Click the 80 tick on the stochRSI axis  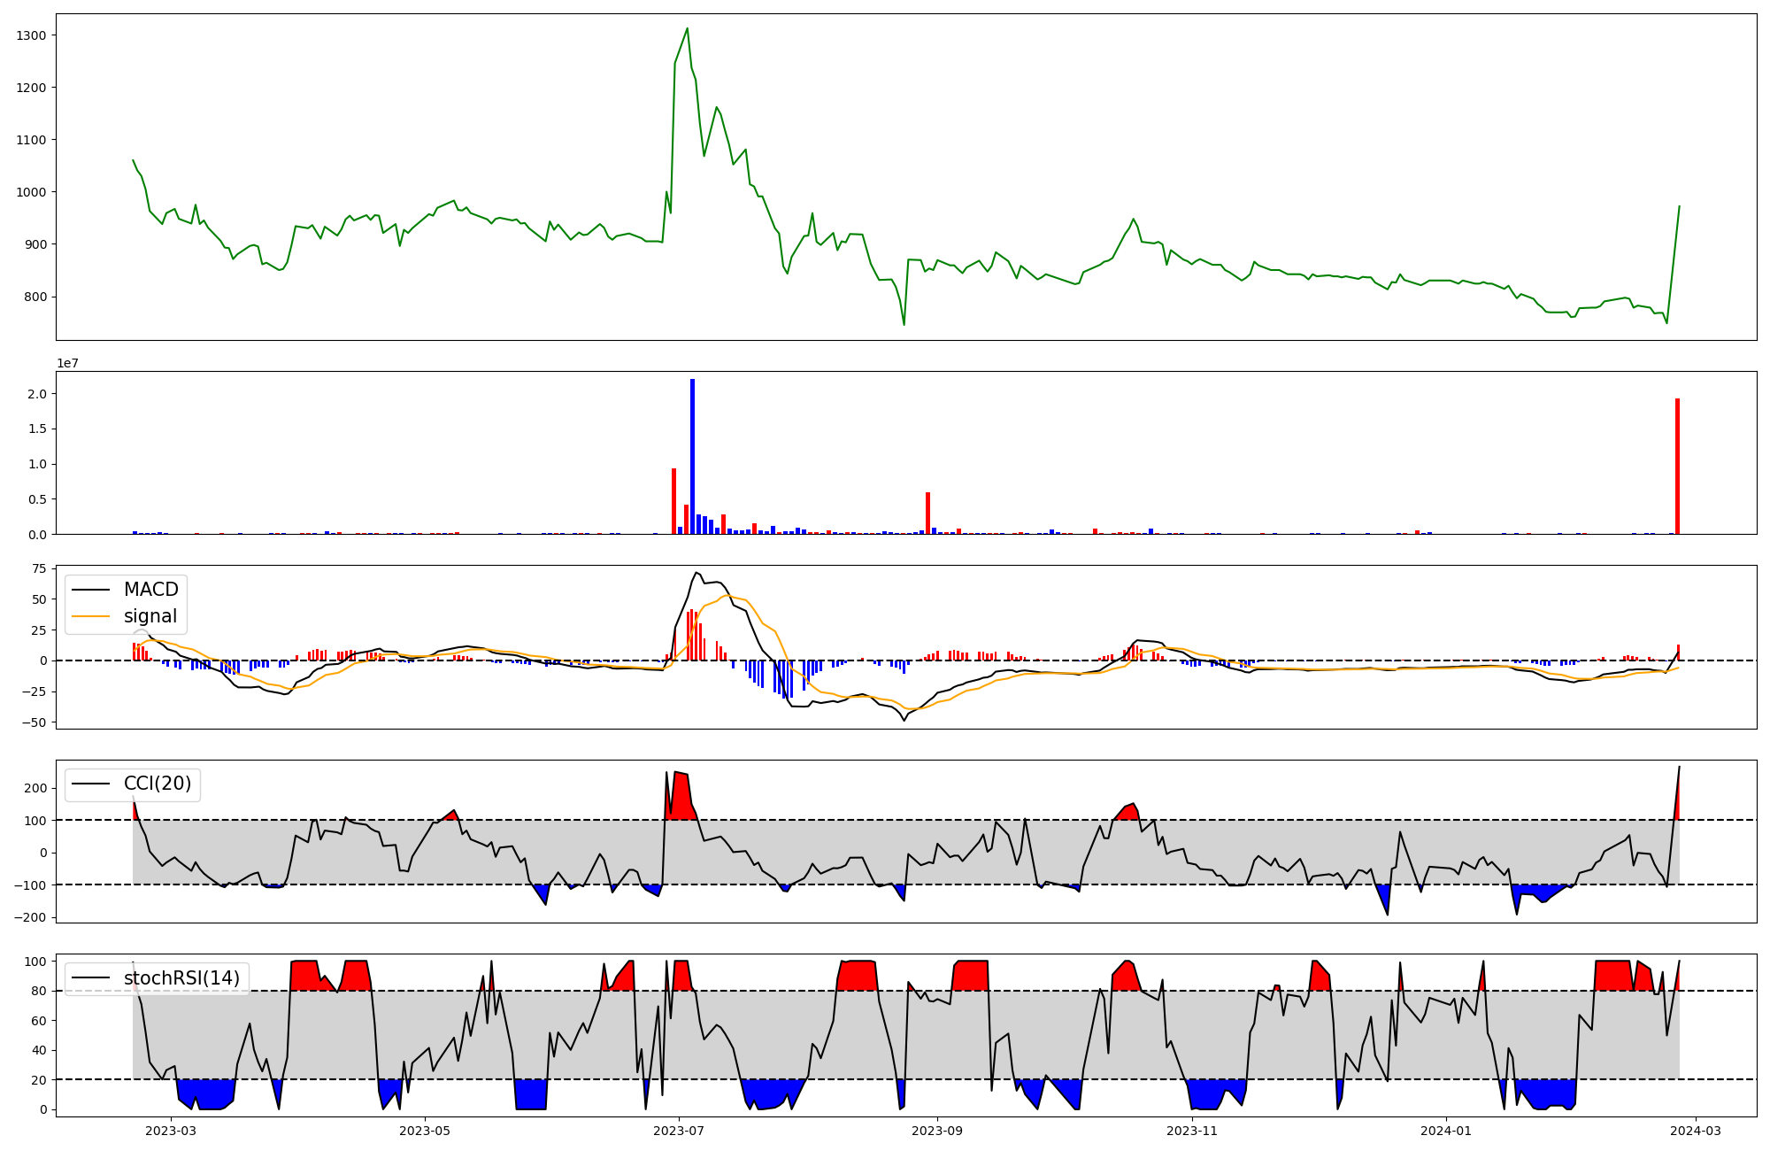tap(40, 991)
